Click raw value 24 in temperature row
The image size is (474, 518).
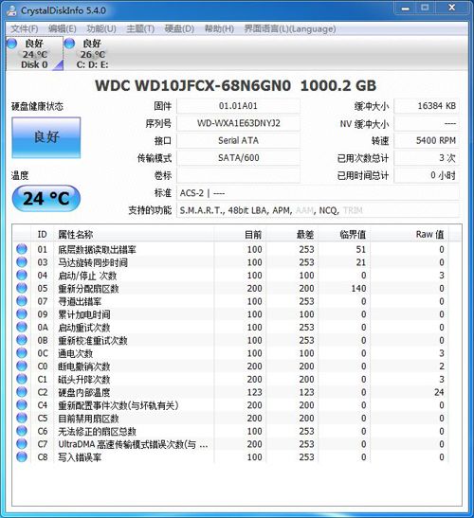click(x=439, y=392)
